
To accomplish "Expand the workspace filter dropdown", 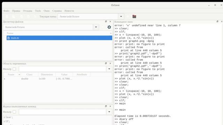I will (109, 69).
